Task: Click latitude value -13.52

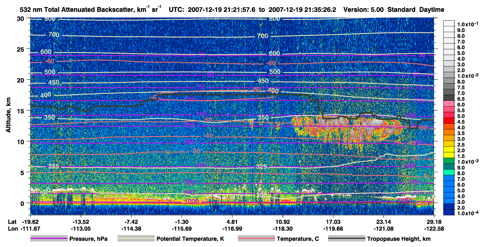Action: [81, 222]
